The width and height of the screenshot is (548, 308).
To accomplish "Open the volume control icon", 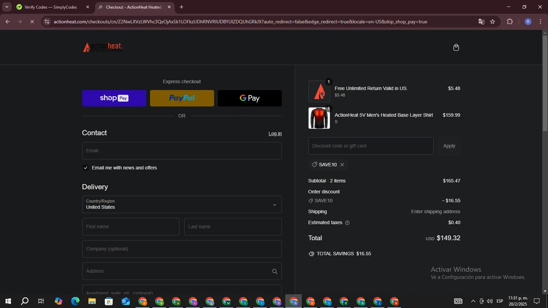I will (x=490, y=301).
